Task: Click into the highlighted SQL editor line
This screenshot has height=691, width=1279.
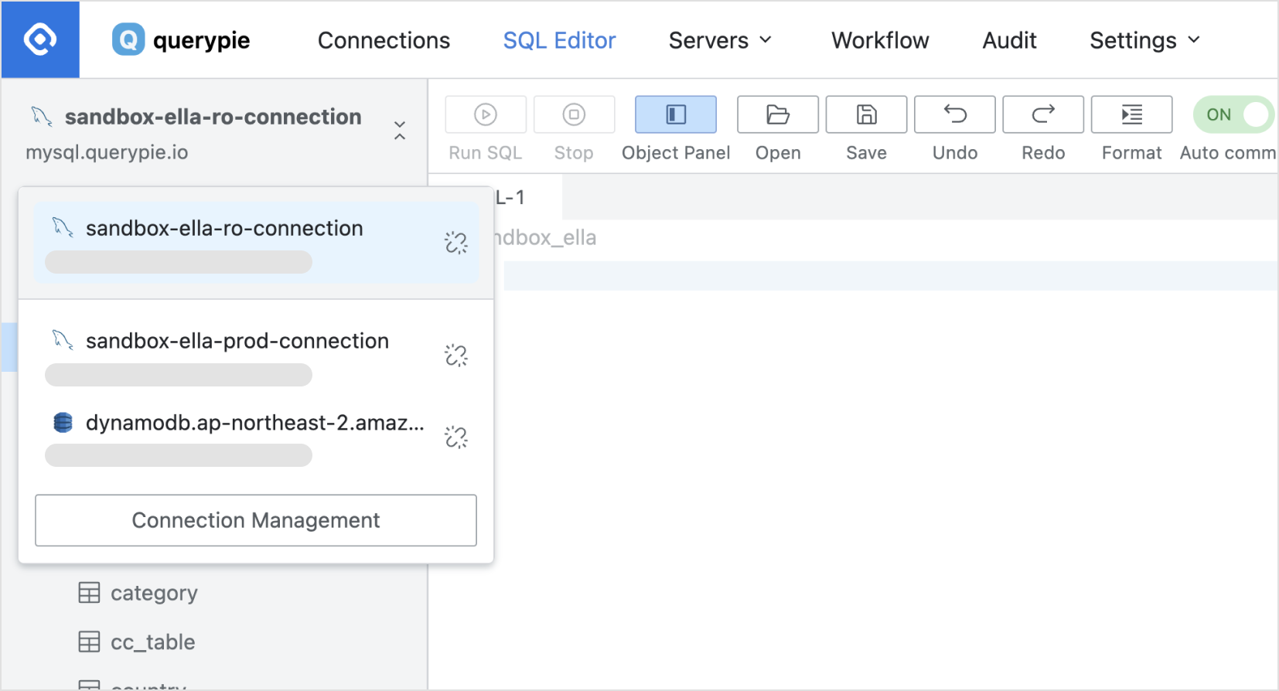Action: click(x=891, y=276)
